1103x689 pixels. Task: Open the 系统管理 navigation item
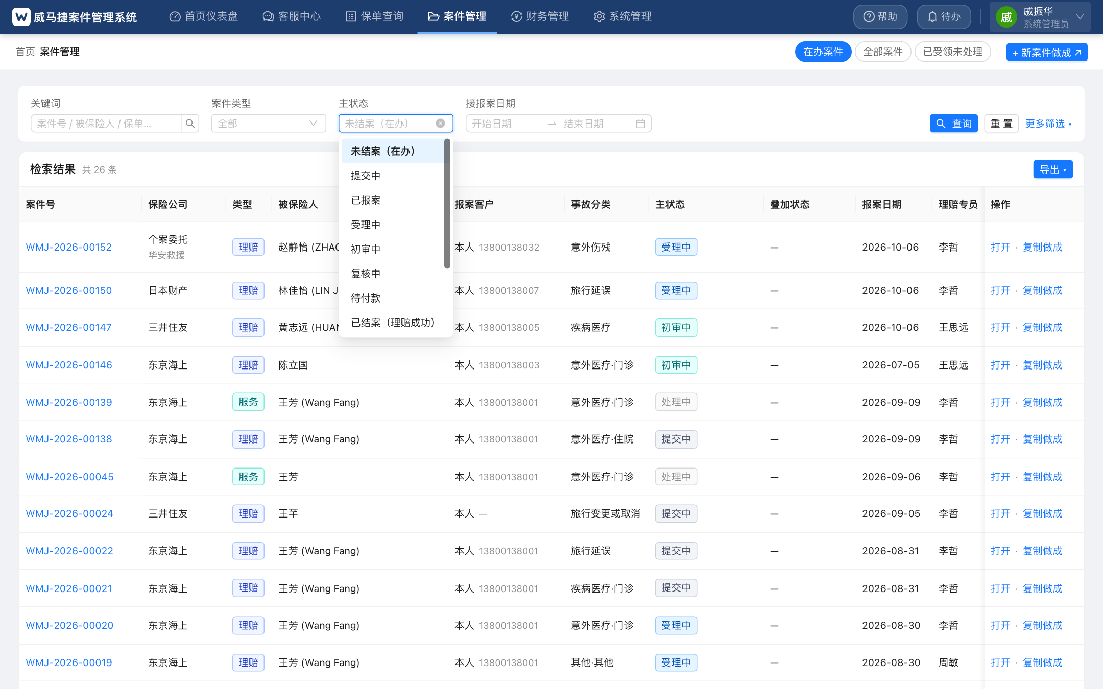(622, 16)
